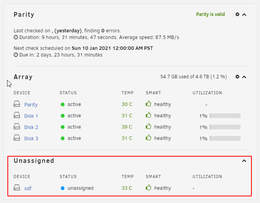The height and width of the screenshot is (203, 260).
Task: Click the Array section heading
Action: tap(23, 77)
